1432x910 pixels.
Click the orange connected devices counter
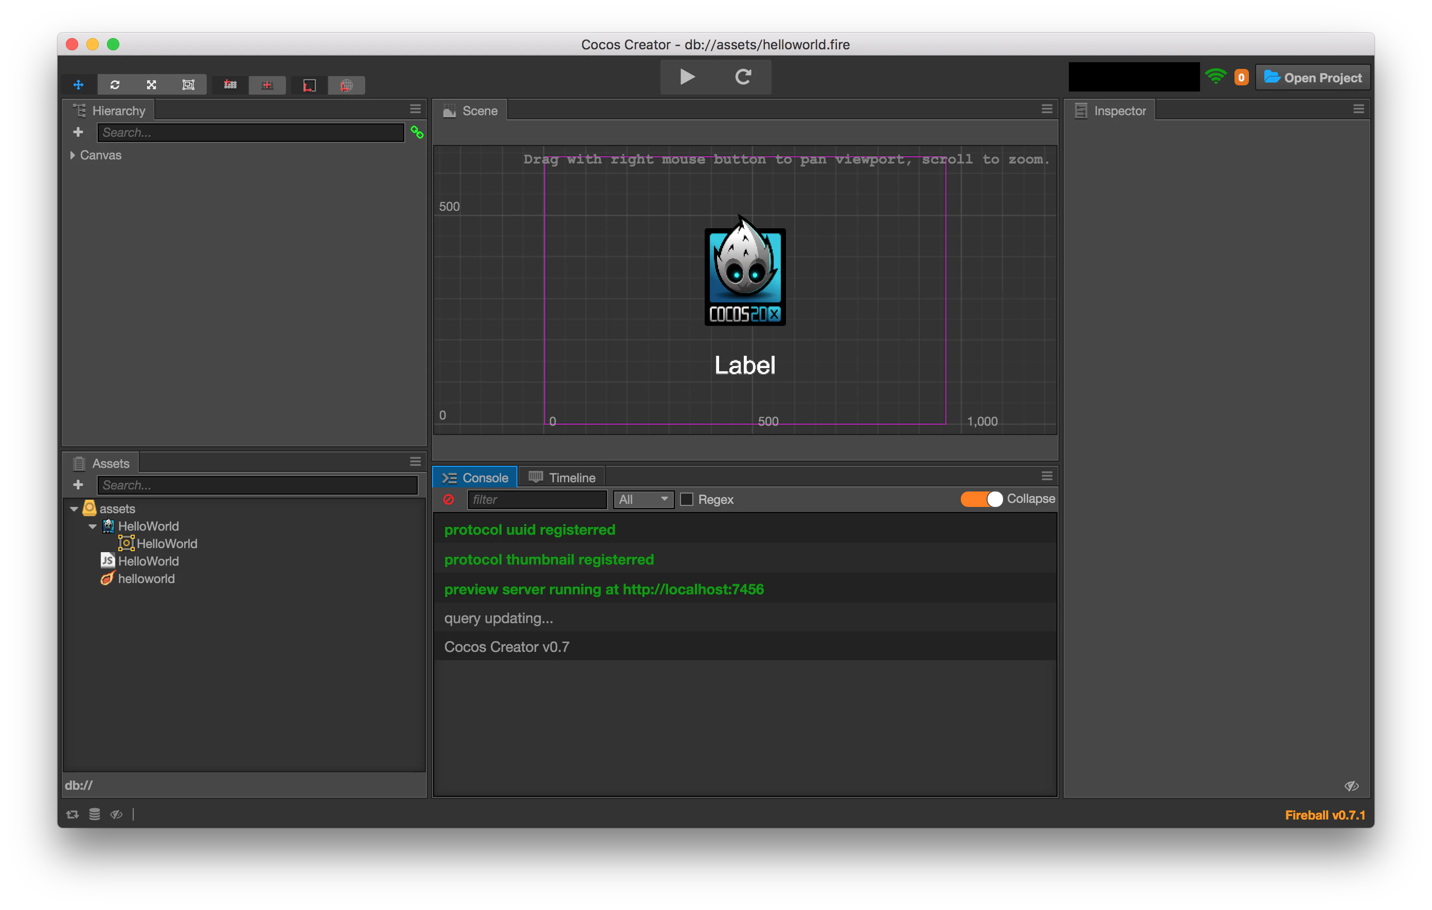1241,77
